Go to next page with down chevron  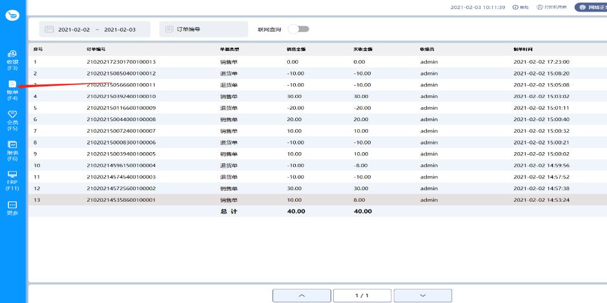click(x=422, y=295)
